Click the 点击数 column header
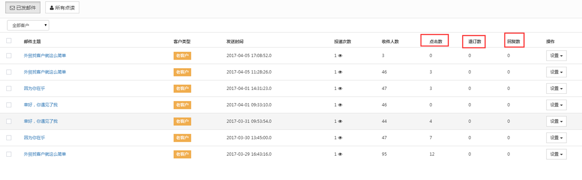The image size is (582, 180). (435, 42)
